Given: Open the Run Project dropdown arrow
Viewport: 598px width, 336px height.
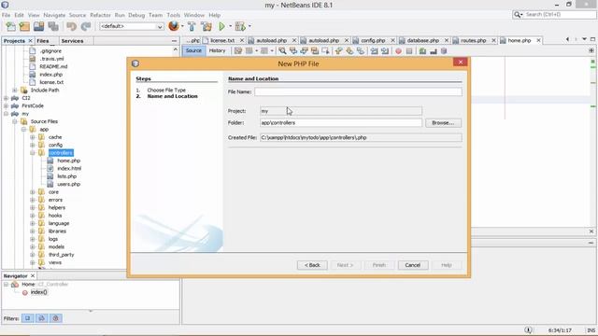Looking at the screenshot, I should pyautogui.click(x=230, y=26).
